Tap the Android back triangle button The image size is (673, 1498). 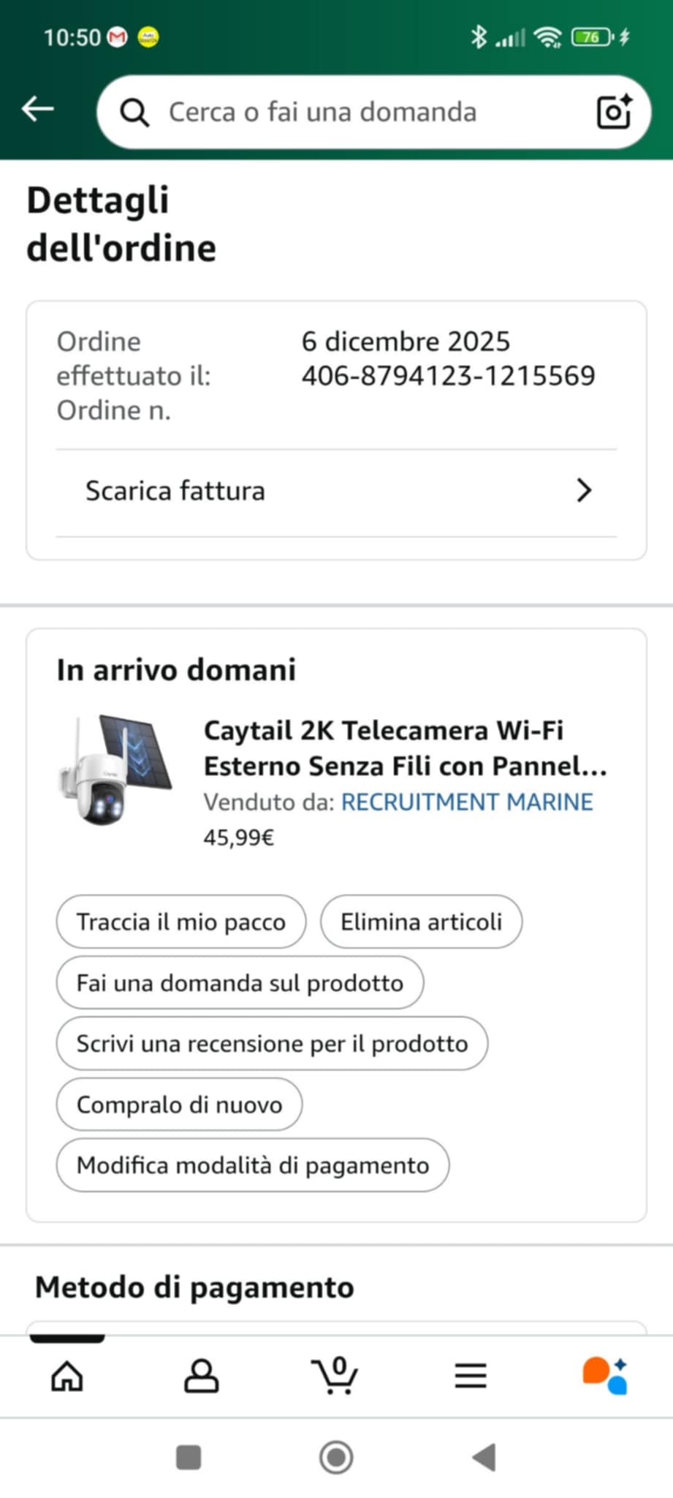point(484,1457)
